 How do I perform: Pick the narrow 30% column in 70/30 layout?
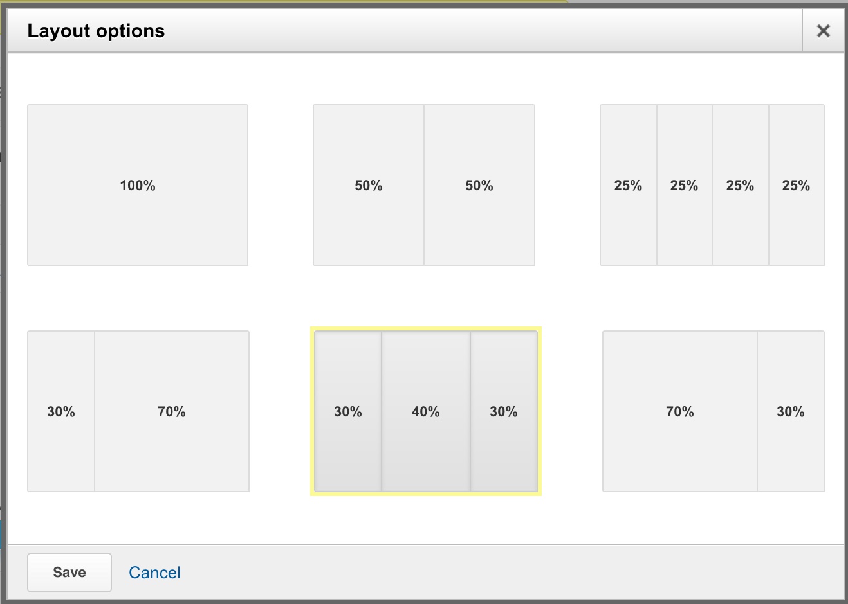791,411
